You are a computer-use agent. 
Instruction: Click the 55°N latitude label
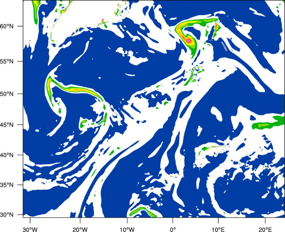pyautogui.click(x=7, y=61)
